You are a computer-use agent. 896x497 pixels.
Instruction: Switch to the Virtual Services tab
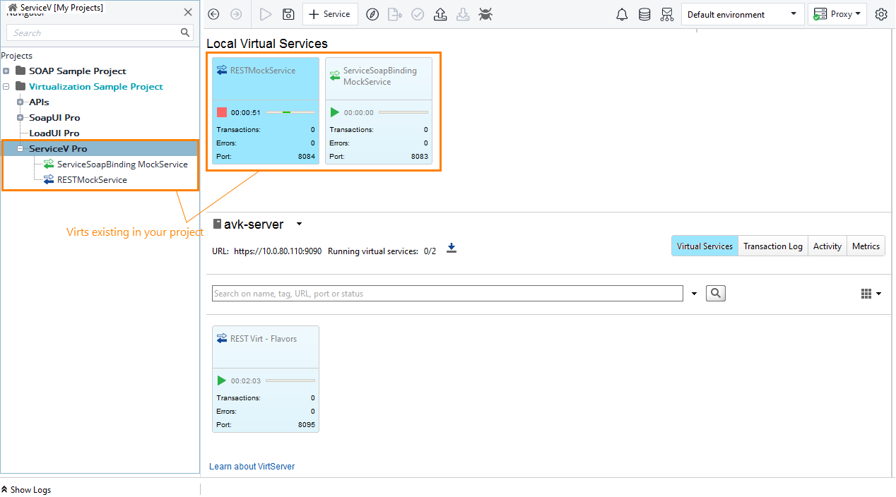(705, 246)
